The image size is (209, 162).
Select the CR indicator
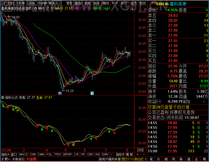(76, 154)
